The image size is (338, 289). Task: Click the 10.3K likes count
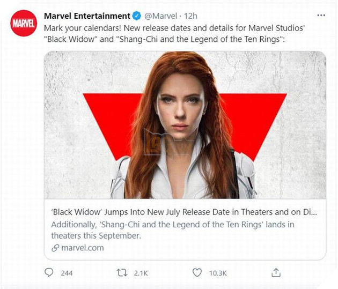tap(218, 273)
